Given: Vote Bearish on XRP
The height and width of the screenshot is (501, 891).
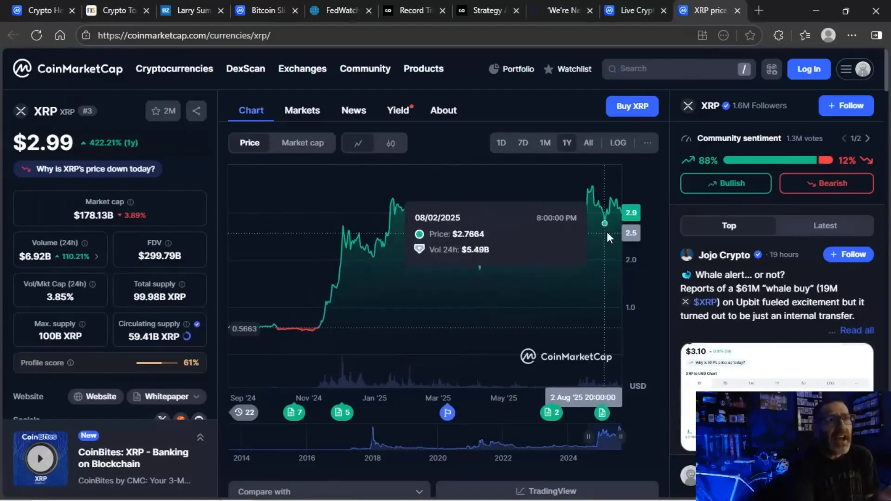Looking at the screenshot, I should (826, 183).
